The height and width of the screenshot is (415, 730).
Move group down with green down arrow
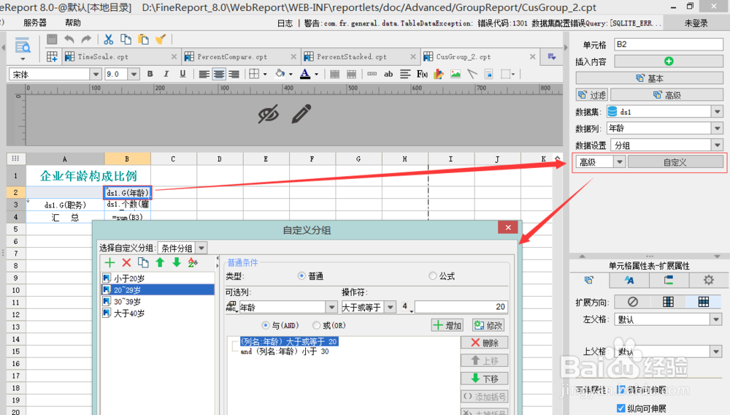pyautogui.click(x=177, y=263)
